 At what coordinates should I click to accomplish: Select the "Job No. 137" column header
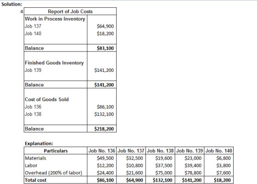coord(131,151)
